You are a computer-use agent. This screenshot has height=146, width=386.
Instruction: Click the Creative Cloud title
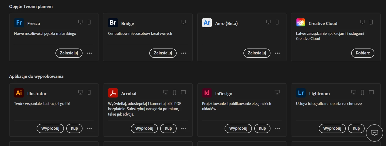pyautogui.click(x=323, y=23)
